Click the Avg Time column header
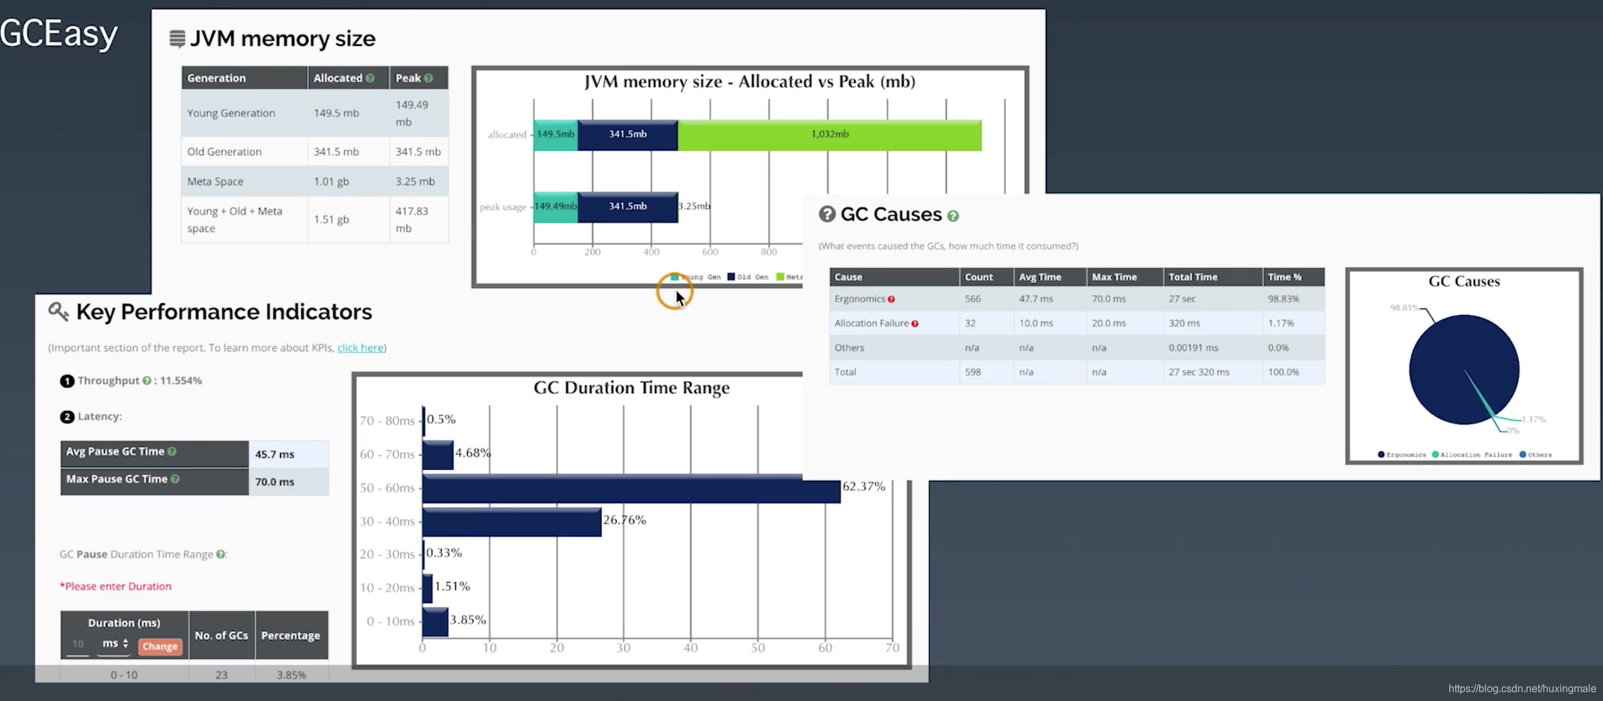 tap(1050, 277)
